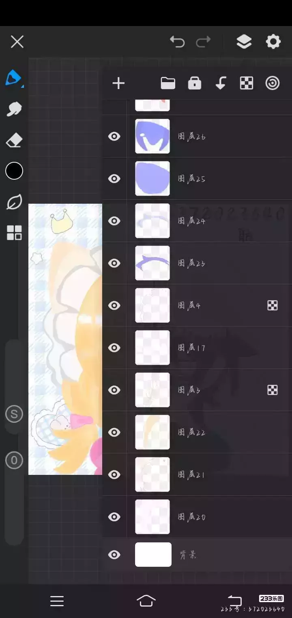Viewport: 292px width, 618px height.
Task: Open the black color swatch
Action: 14,171
